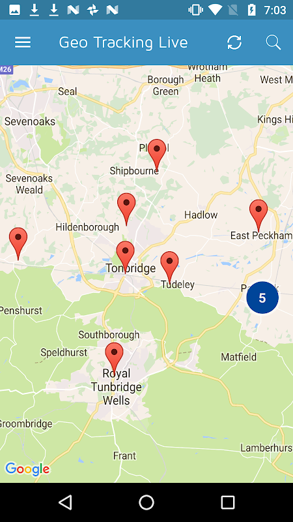Tap the first download notification icon

[x=35, y=10]
